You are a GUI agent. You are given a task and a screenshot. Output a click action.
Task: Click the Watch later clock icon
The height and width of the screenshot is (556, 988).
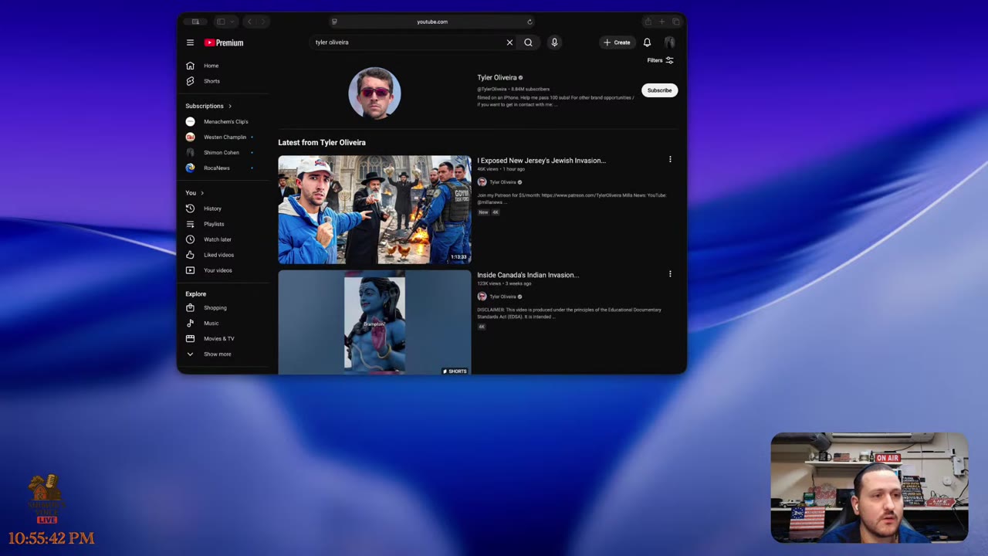(190, 239)
